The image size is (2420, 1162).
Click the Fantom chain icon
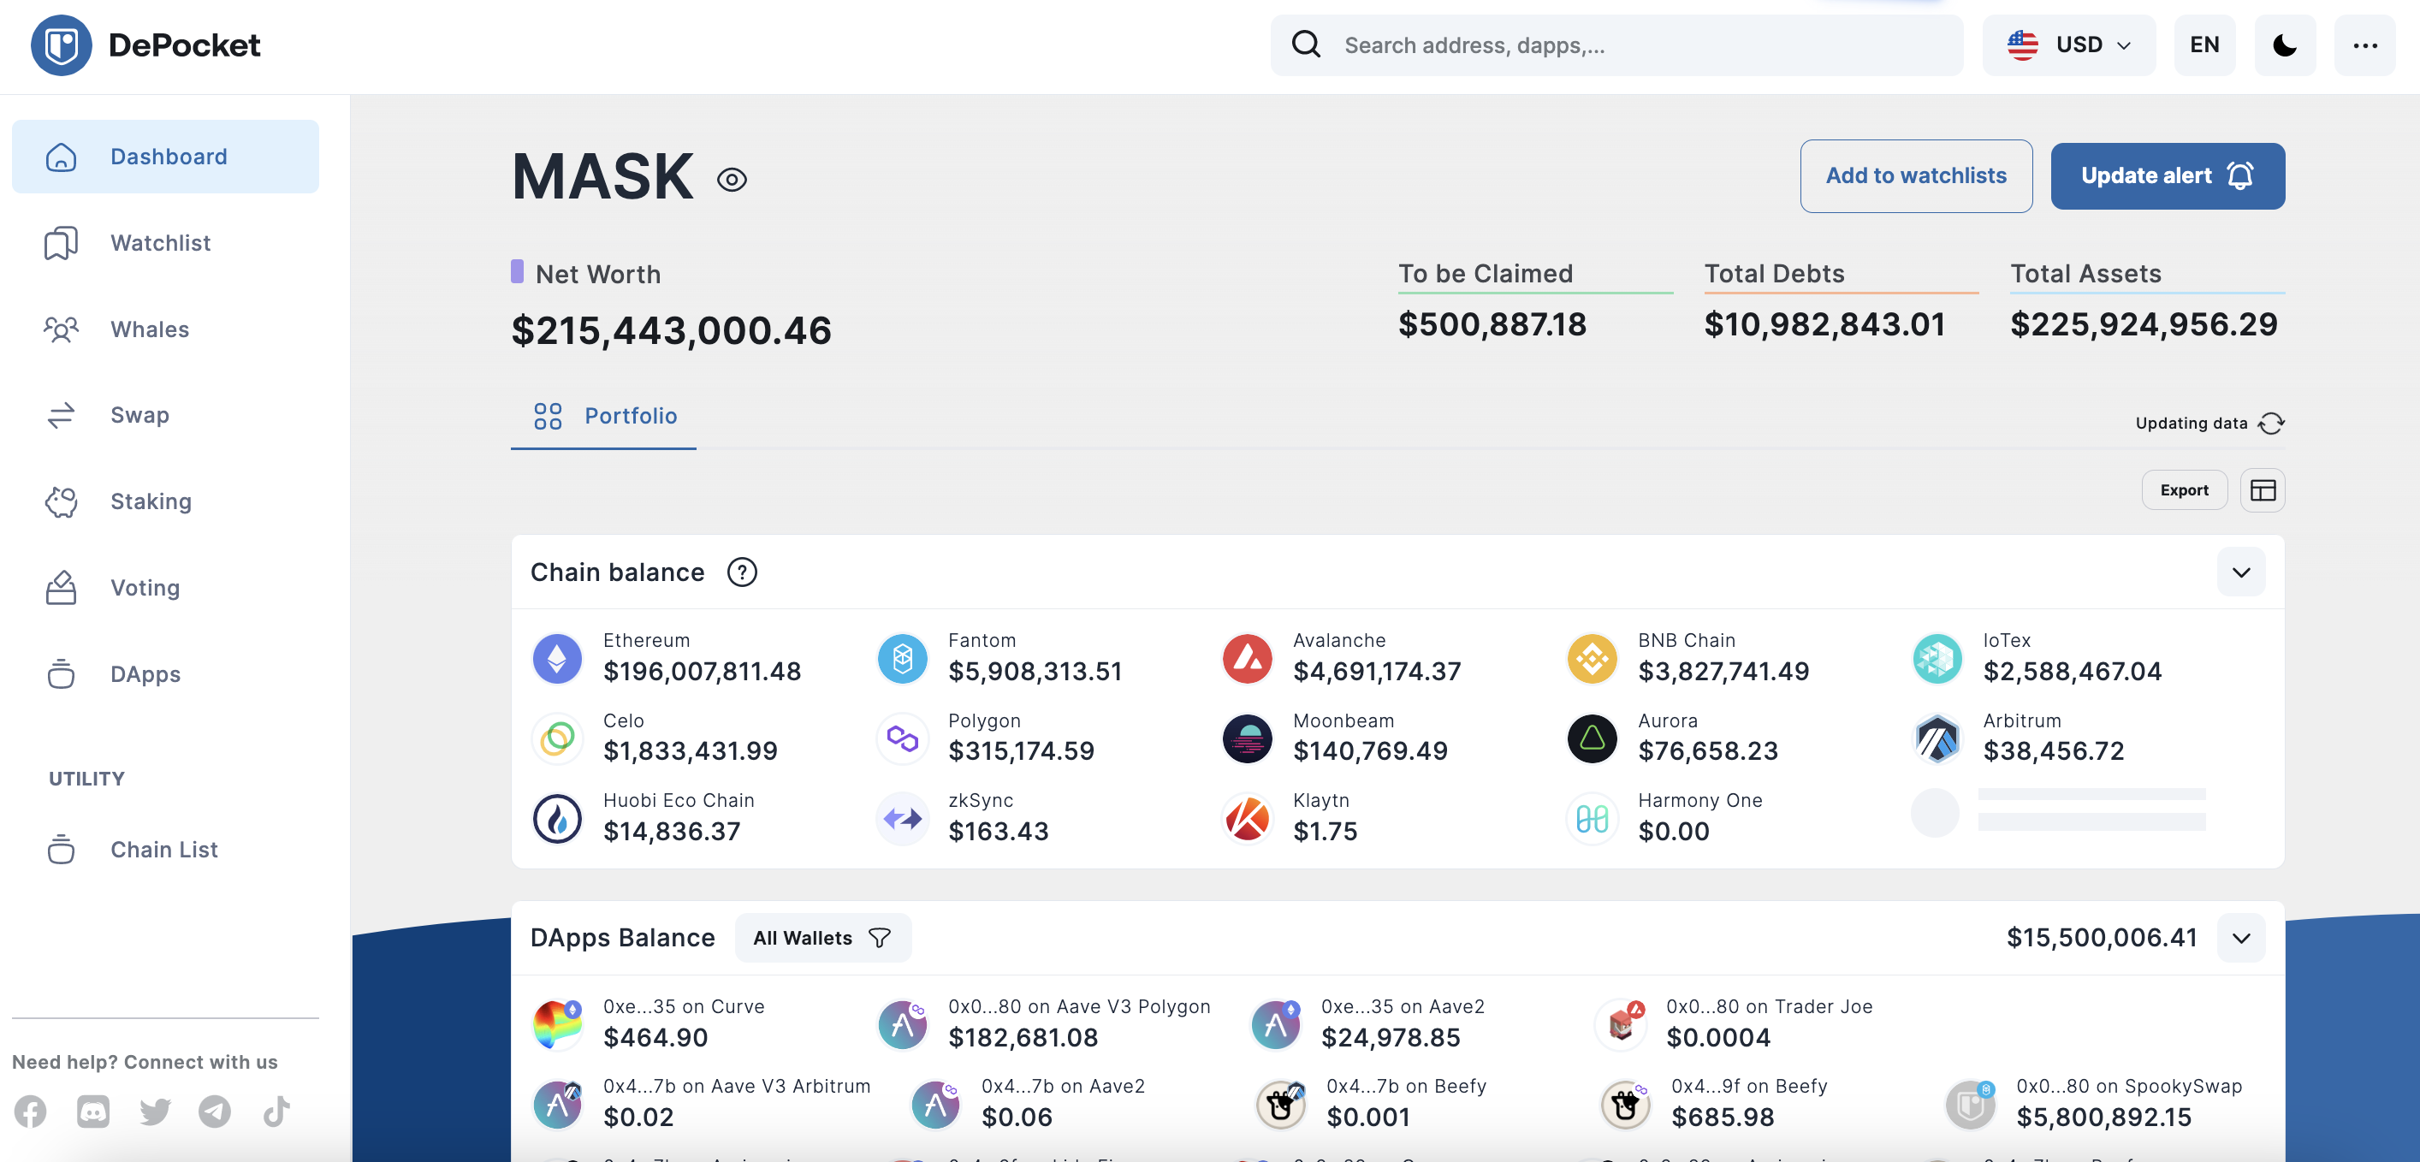coord(902,659)
